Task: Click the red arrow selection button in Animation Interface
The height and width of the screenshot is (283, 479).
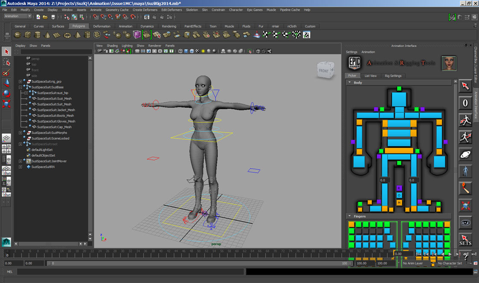Action: 465,86
